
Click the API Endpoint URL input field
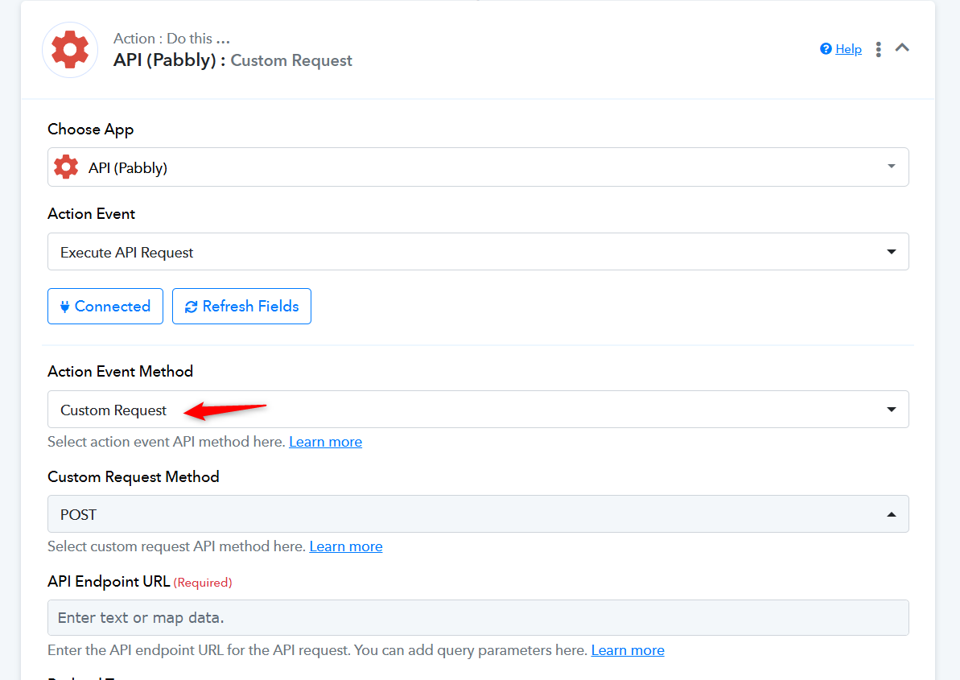click(478, 617)
